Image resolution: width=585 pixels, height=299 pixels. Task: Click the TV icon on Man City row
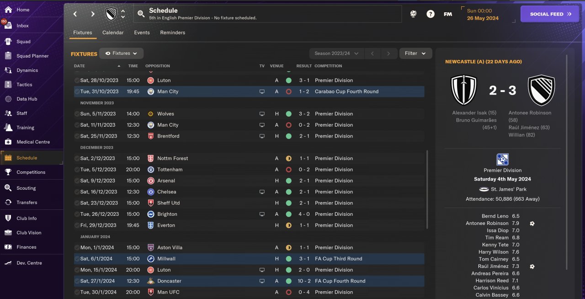point(262,91)
